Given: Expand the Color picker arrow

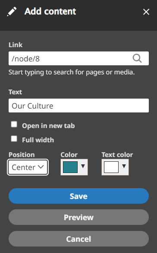Looking at the screenshot, I should (83, 166).
